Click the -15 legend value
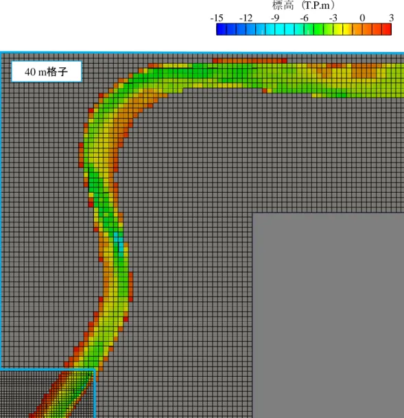 pos(217,18)
